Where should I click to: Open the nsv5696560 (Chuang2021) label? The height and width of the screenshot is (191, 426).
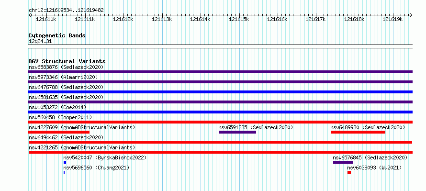(96, 168)
